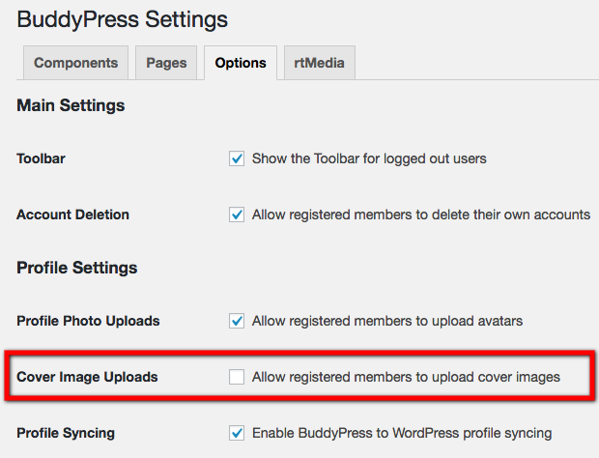Turn off the profile syncing checkbox

(237, 433)
